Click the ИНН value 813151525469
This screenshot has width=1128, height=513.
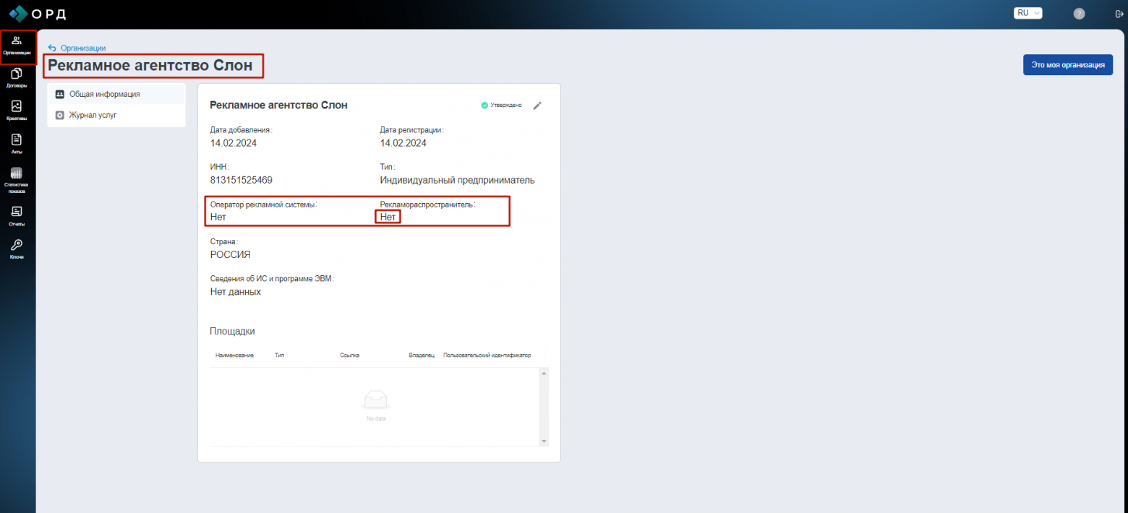coord(241,180)
